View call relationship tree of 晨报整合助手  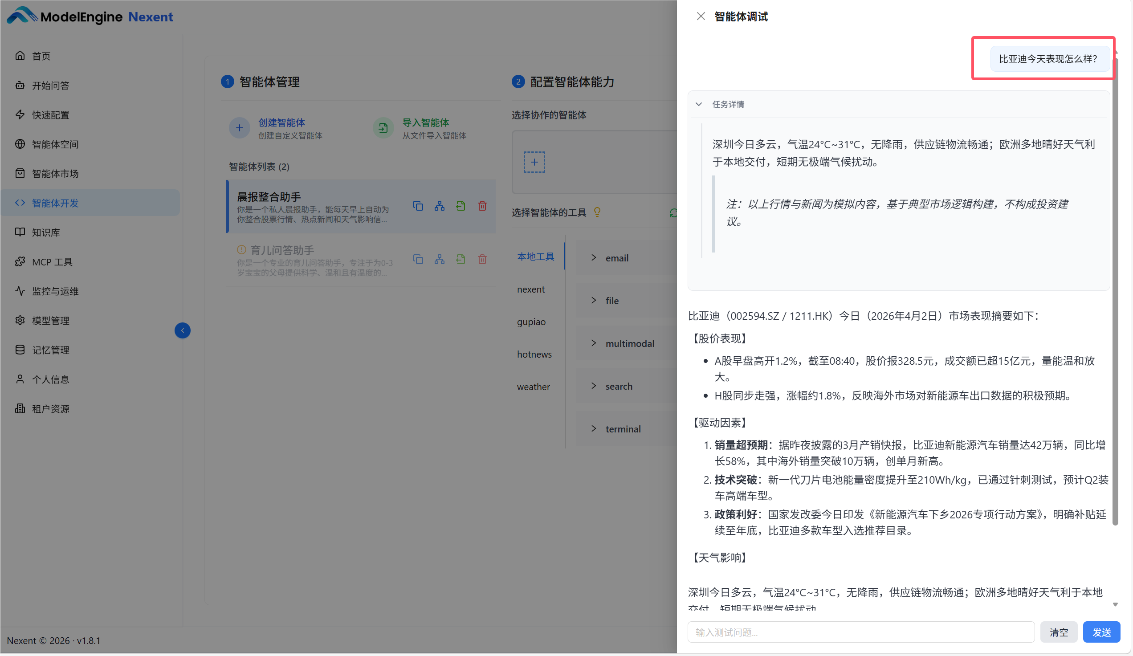pyautogui.click(x=439, y=206)
